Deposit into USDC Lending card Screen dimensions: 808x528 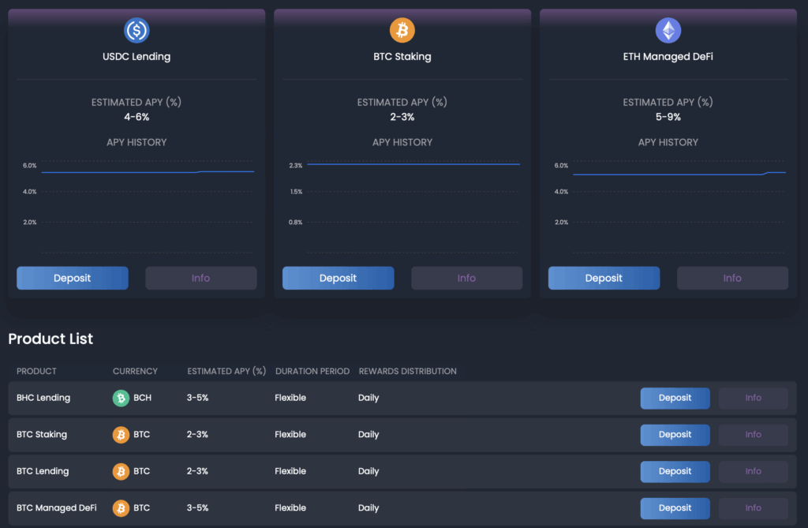(72, 278)
